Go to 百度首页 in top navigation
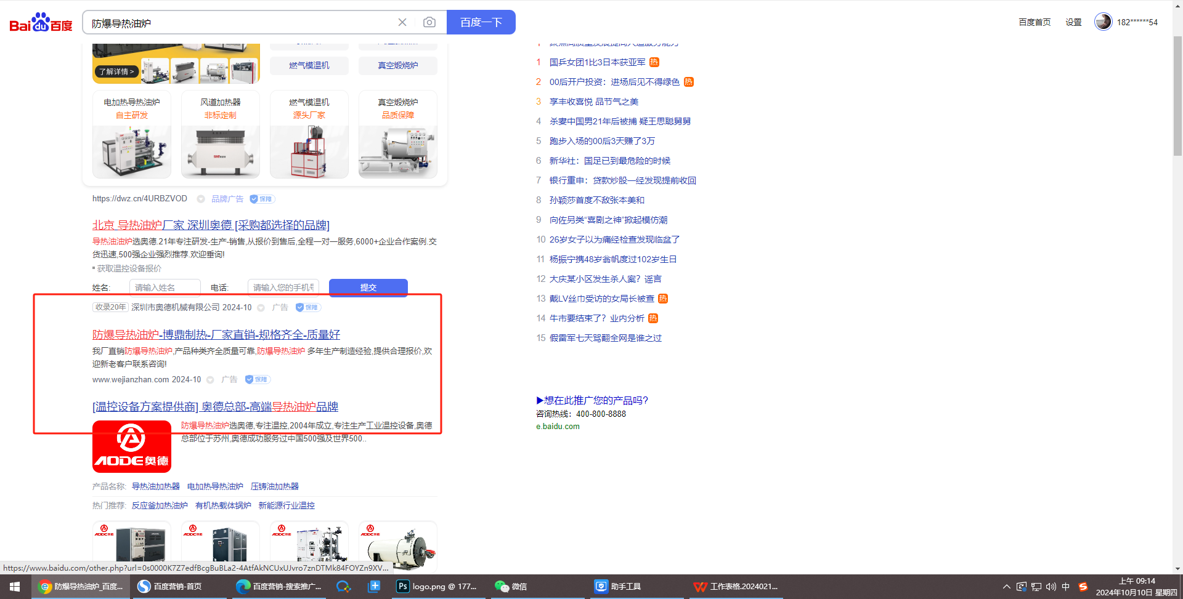Viewport: 1183px width, 599px height. pos(1035,22)
